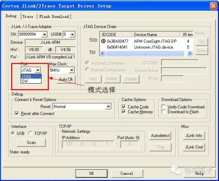
Task: Click the IR len input field
Action: click(173, 79)
